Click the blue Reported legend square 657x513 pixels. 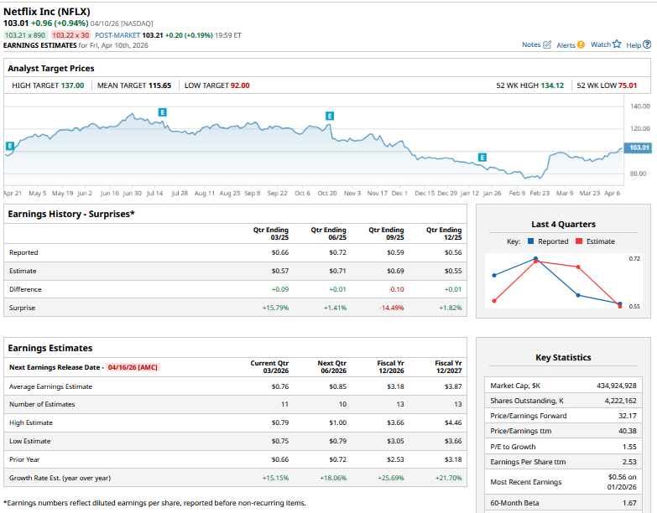click(x=532, y=241)
